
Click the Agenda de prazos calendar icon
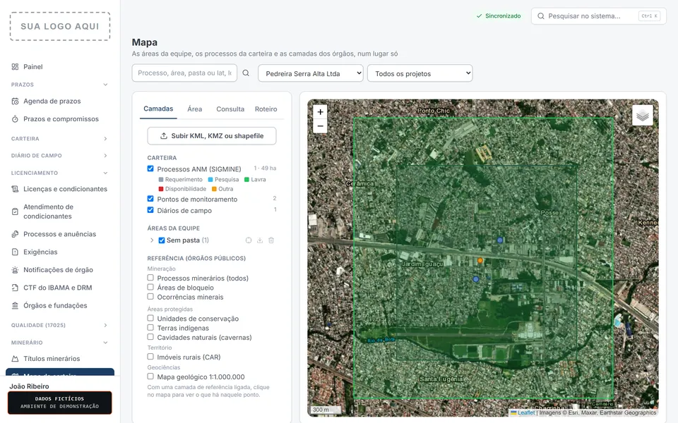click(15, 101)
